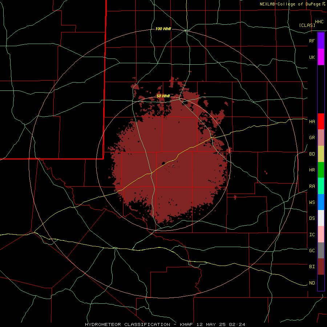
Task: Select the IC light pink legend swatch
Action: (321, 234)
